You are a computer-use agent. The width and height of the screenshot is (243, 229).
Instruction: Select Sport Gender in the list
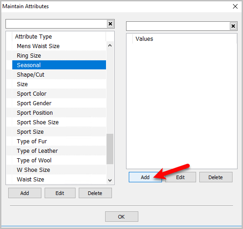(59, 103)
